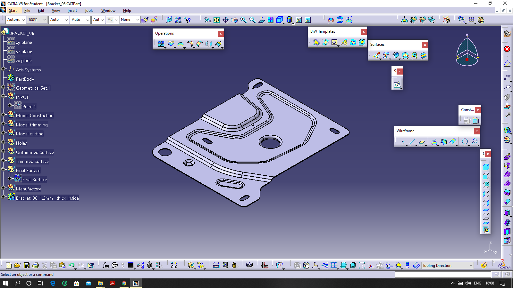This screenshot has width=513, height=288.
Task: Select the Circle tool in Wireframe toolbar
Action: [x=465, y=141]
